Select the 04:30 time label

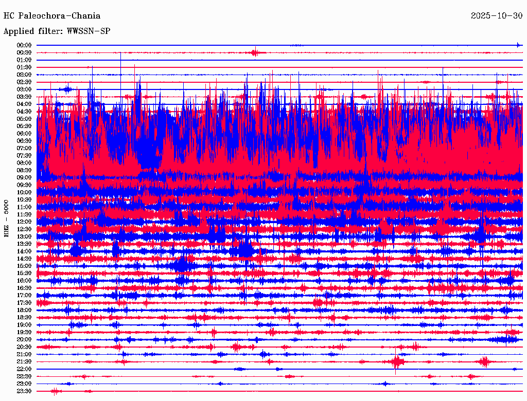pyautogui.click(x=24, y=112)
